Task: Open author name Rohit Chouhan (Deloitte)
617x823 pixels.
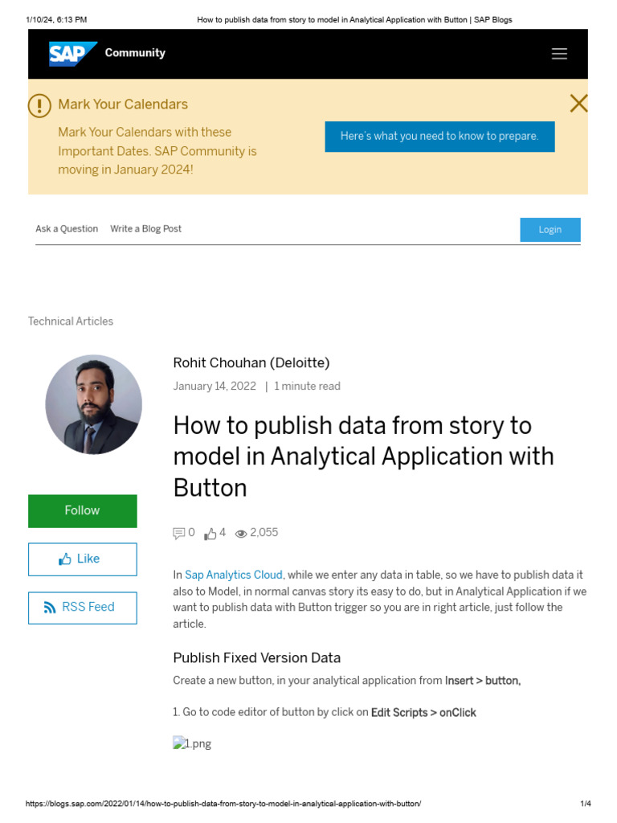Action: (x=251, y=362)
